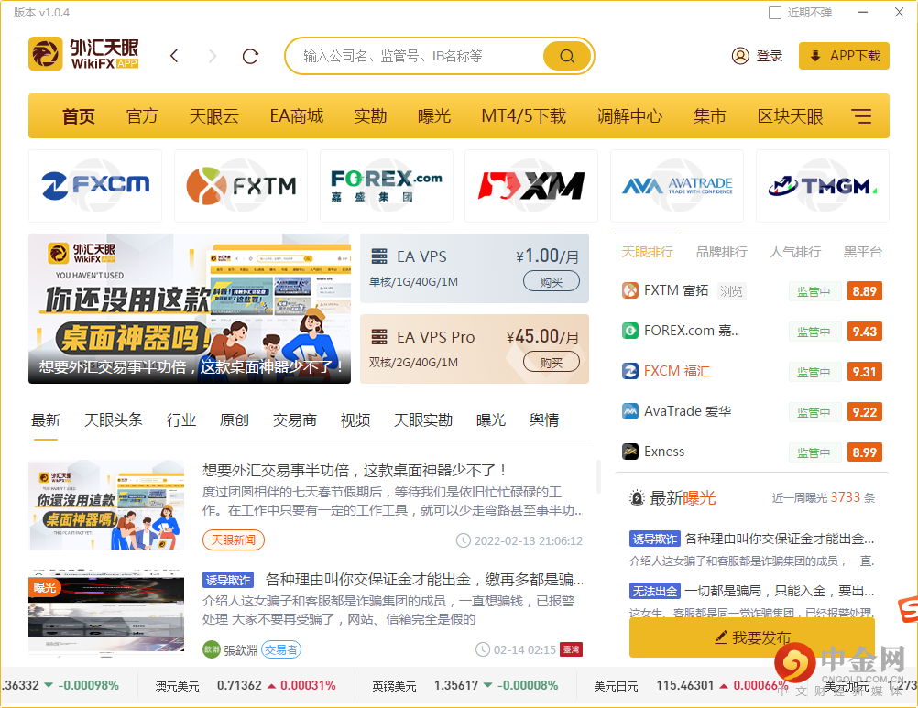Open the hamburger menu in nav bar
The height and width of the screenshot is (708, 918).
(x=861, y=116)
